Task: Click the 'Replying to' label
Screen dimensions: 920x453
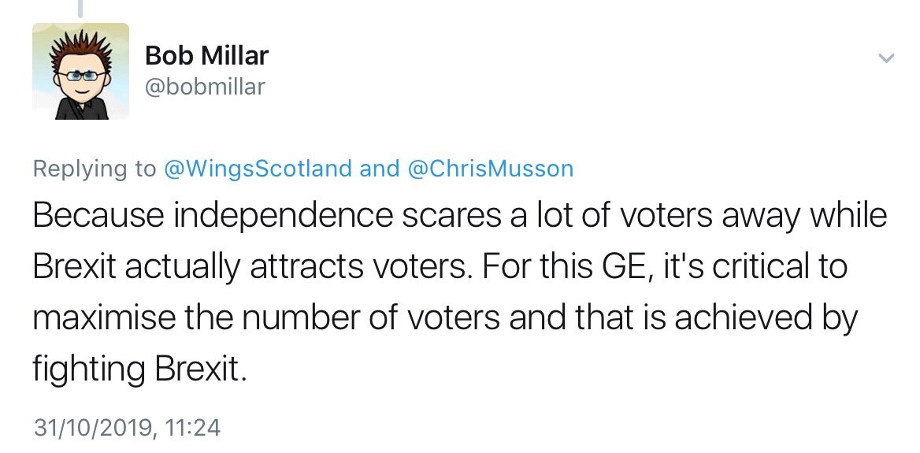Action: [95, 169]
